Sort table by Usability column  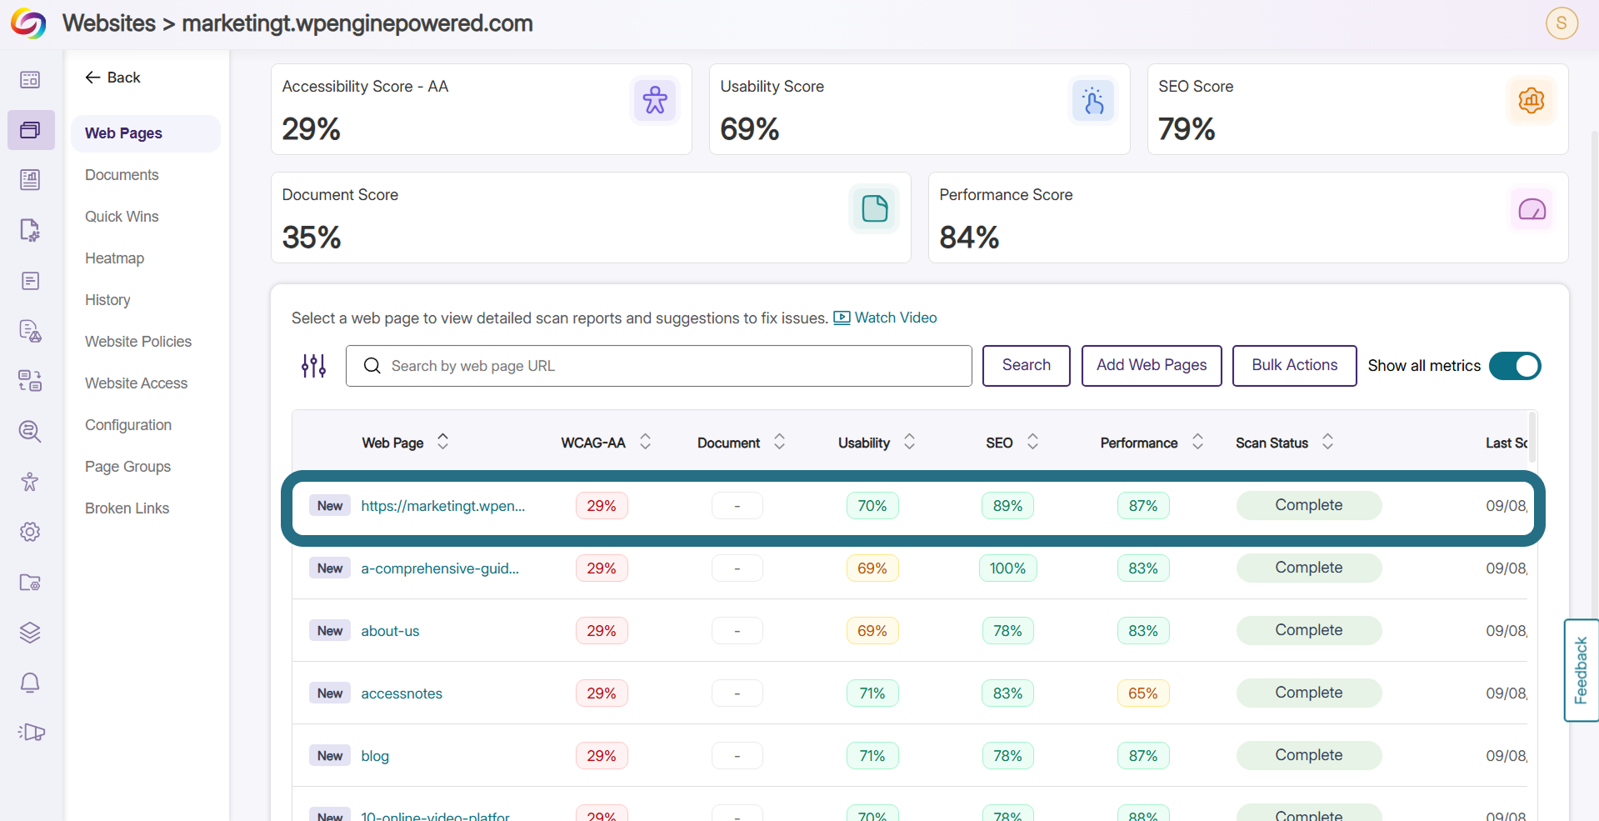click(x=909, y=442)
